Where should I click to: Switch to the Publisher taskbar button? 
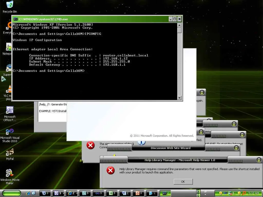tap(85, 193)
